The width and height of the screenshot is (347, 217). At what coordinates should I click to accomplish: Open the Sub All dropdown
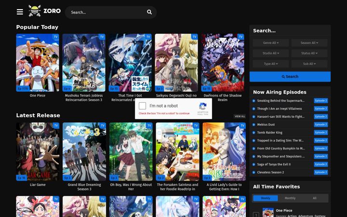(x=309, y=64)
